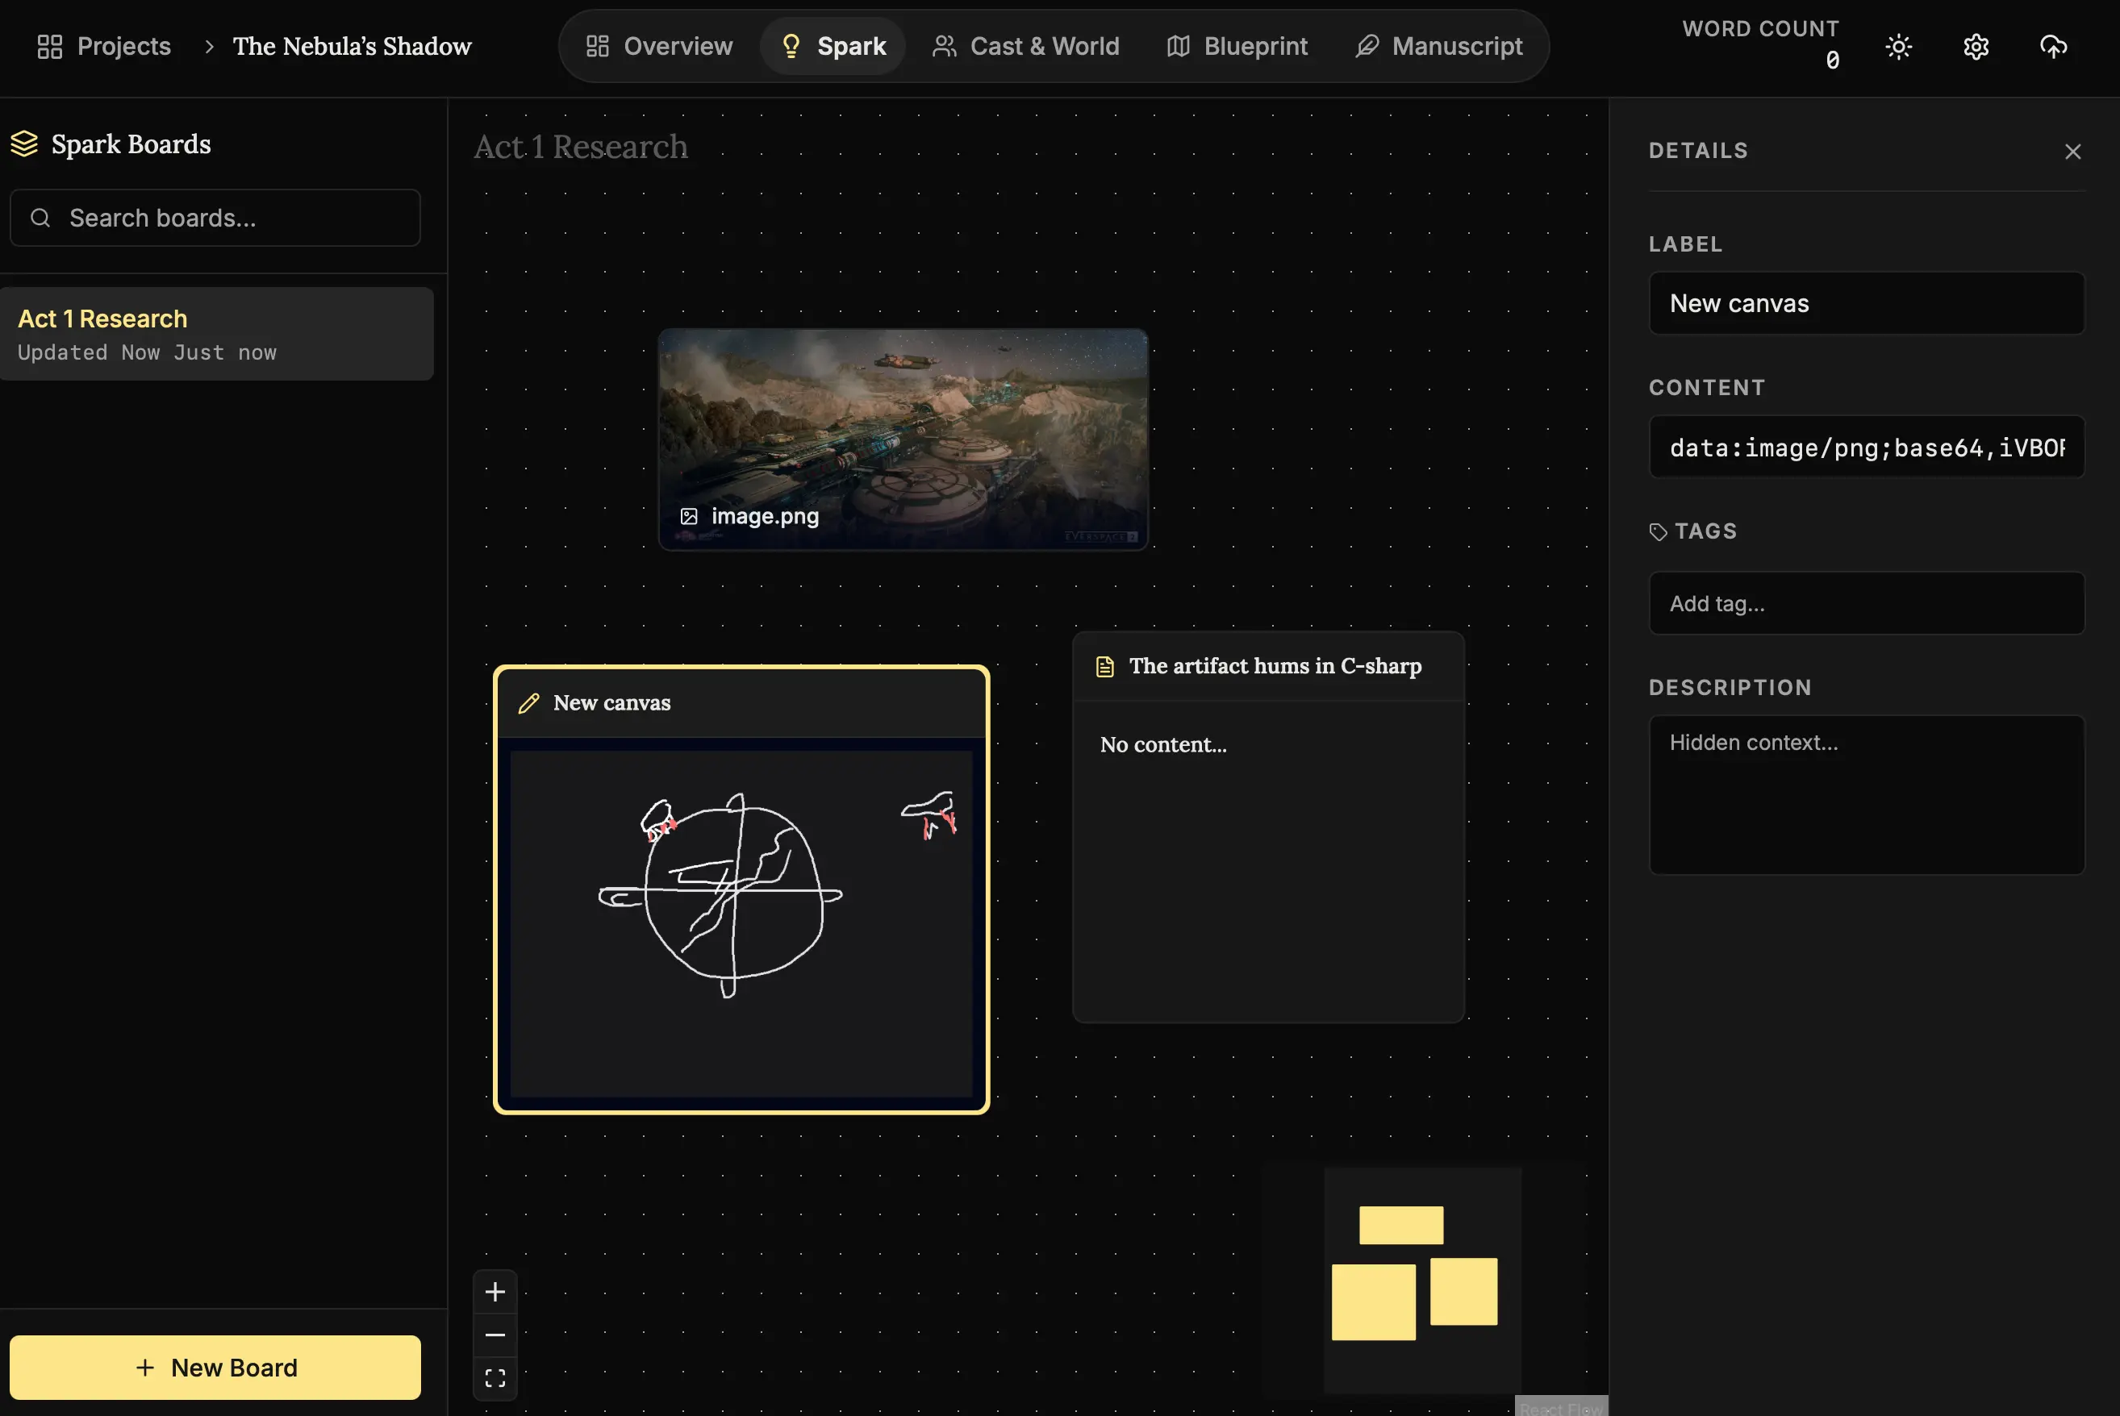Click the fit view icon

(495, 1378)
